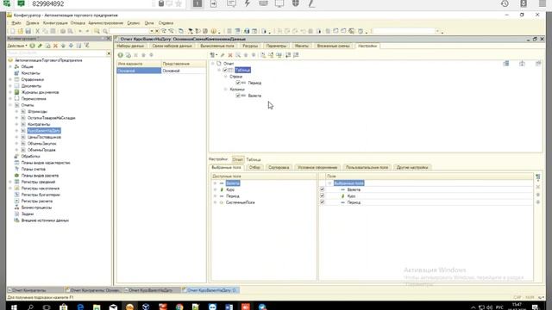Open the Отбор settings tab
This screenshot has width=552, height=310.
(x=254, y=167)
